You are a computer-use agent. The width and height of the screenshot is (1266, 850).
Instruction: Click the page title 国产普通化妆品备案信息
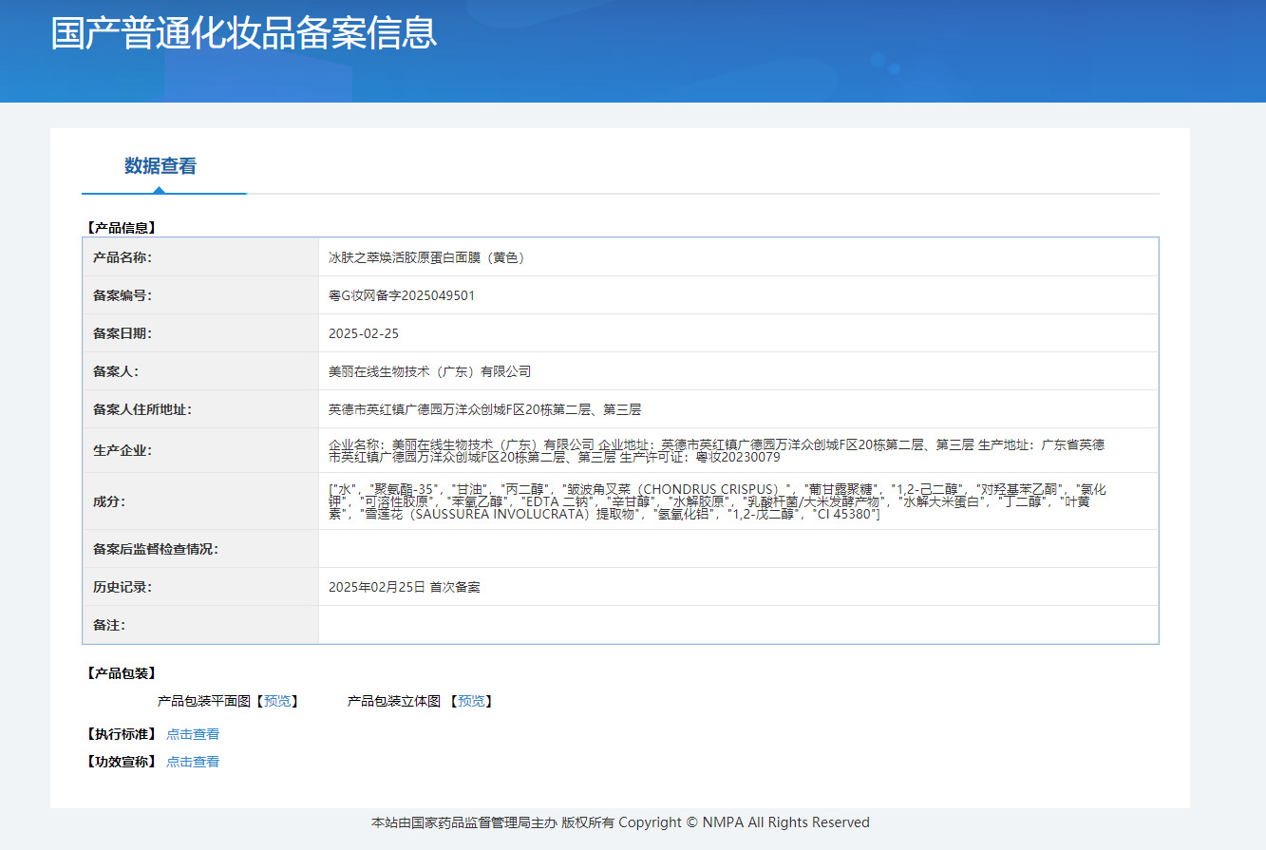(244, 32)
